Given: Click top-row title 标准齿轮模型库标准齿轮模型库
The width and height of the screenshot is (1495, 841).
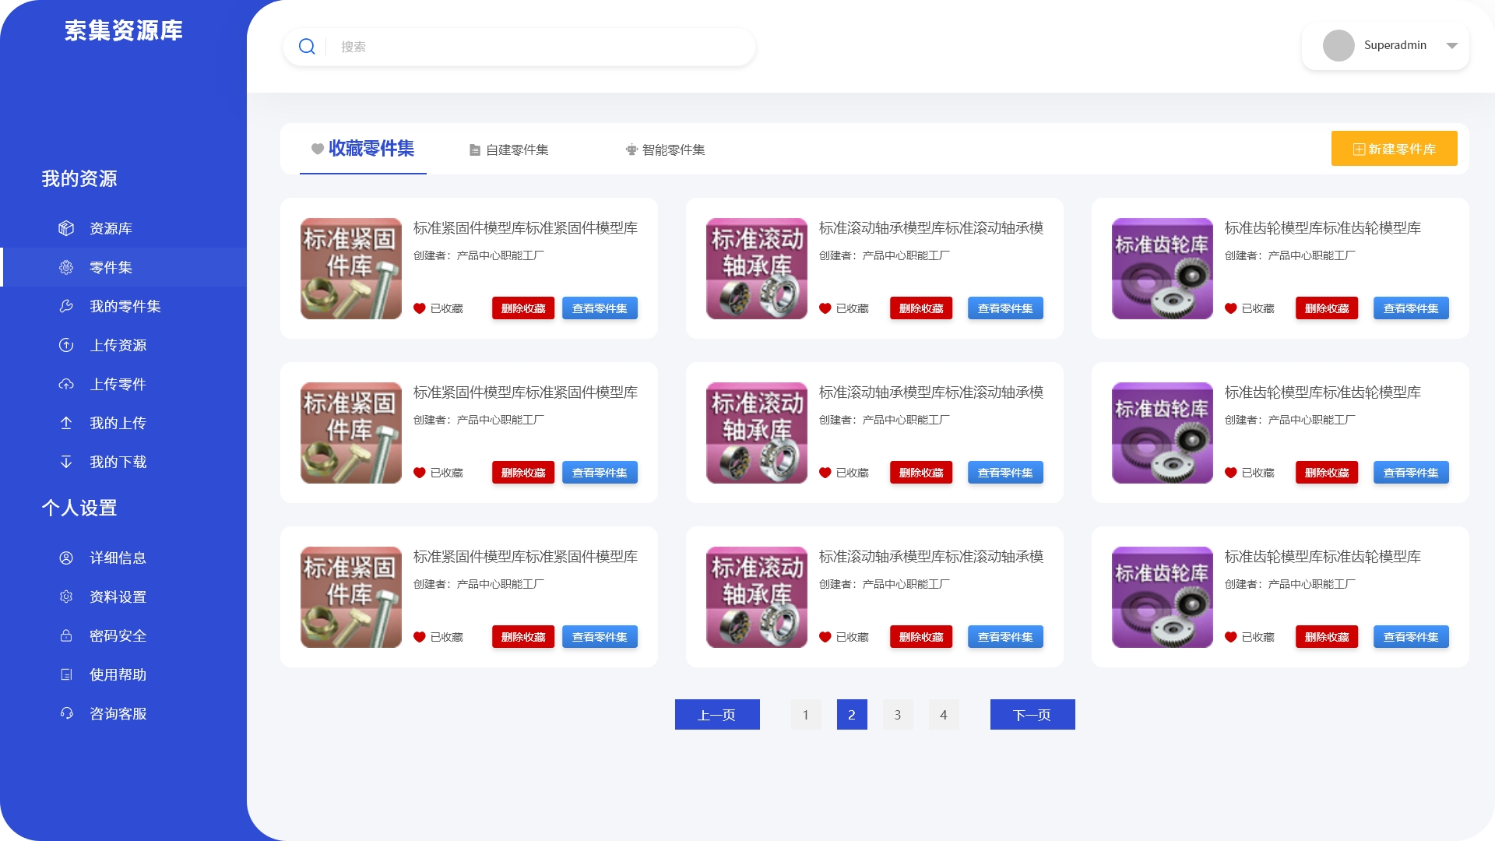Looking at the screenshot, I should (1323, 228).
